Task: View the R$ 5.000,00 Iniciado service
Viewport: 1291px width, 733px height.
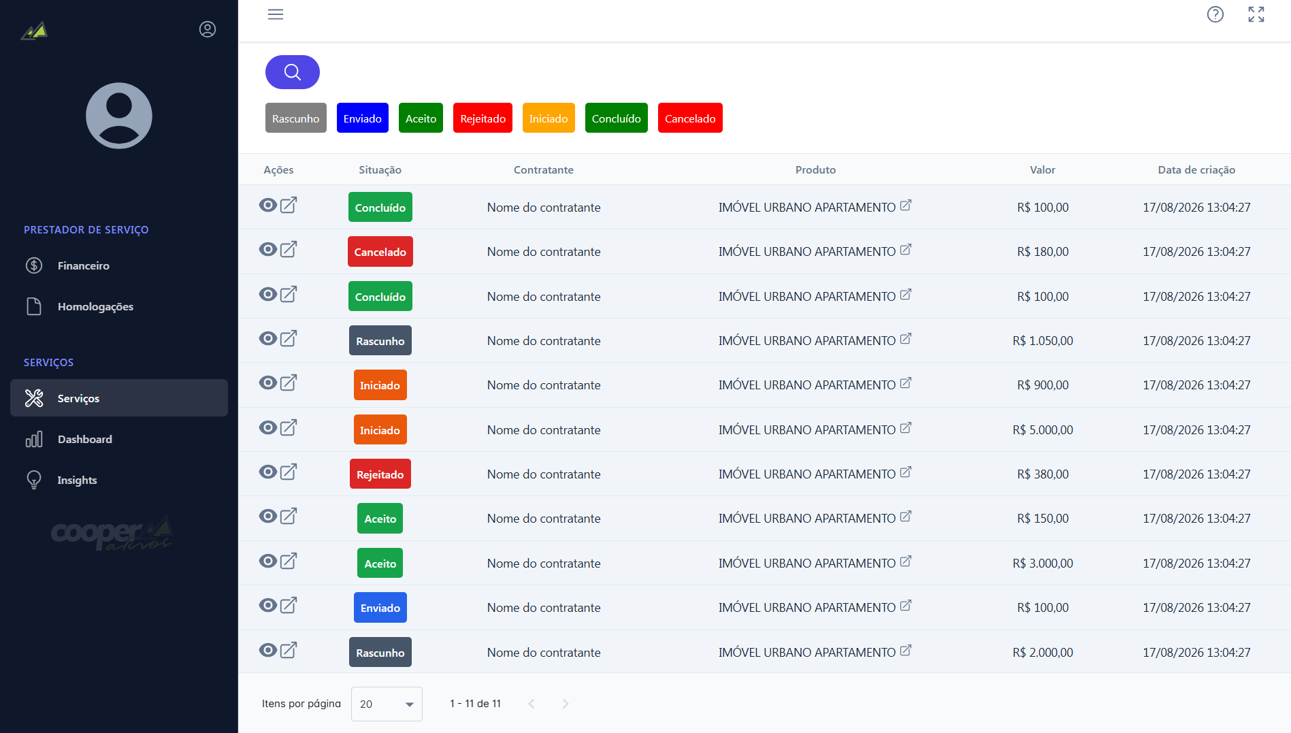Action: (268, 427)
